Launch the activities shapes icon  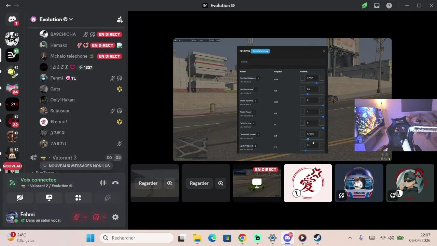click(78, 198)
